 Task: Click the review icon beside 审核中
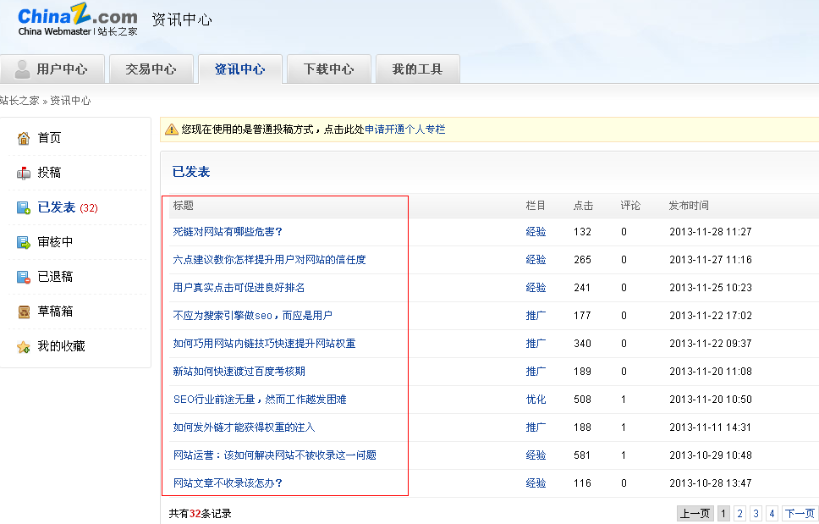click(24, 242)
